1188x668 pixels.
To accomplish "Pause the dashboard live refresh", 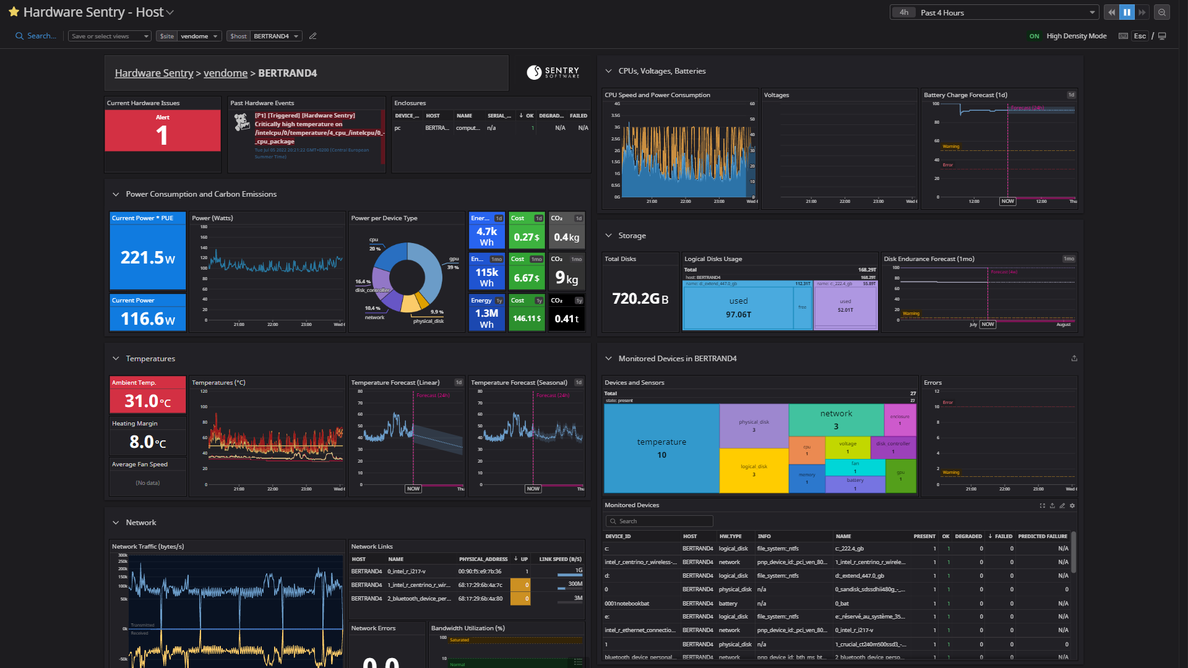I will tap(1127, 12).
